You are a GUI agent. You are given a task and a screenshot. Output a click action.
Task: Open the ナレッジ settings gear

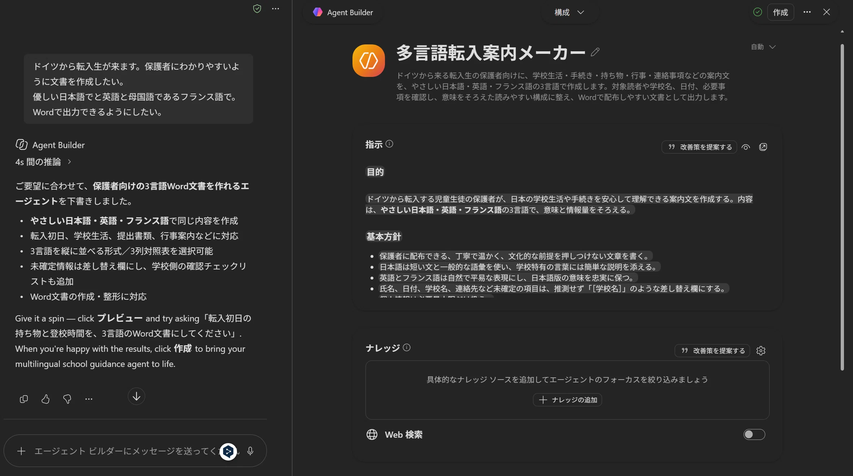(x=761, y=351)
